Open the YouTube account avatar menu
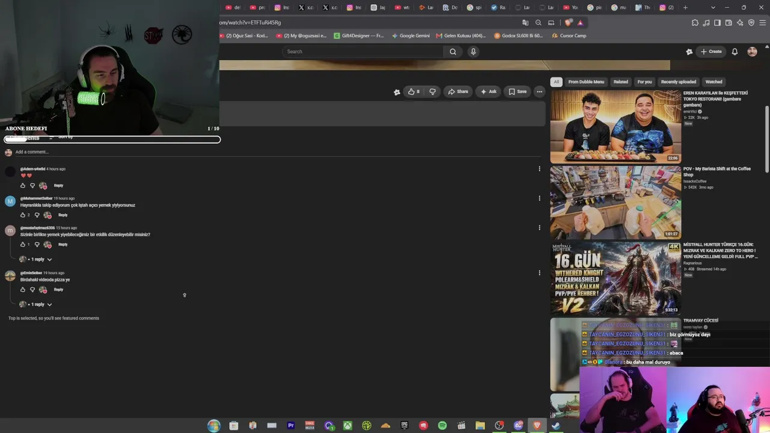This screenshot has height=433, width=770. 752,52
